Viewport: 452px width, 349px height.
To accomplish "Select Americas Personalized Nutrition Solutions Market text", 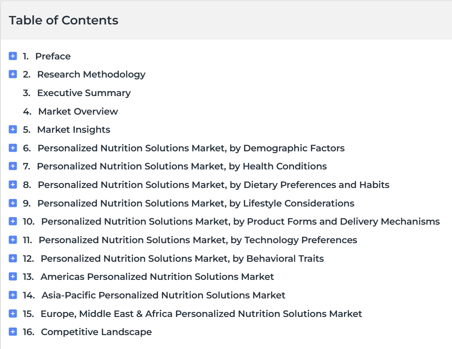I will 157,277.
